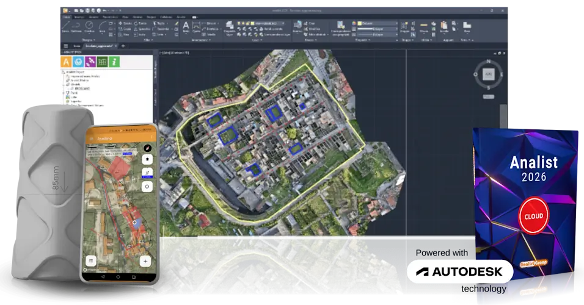Click the Insert block icon
Image resolution: width=584 pixels, height=305 pixels.
pos(297,26)
